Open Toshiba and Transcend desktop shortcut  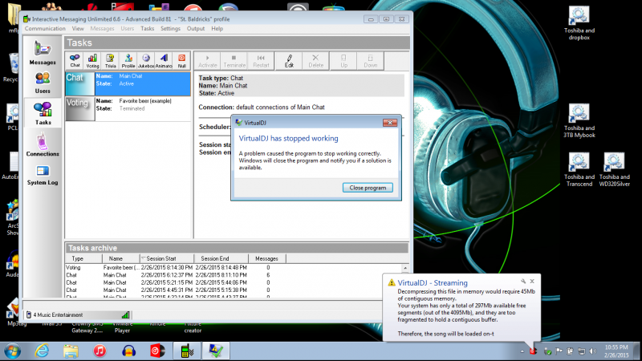pyautogui.click(x=579, y=169)
